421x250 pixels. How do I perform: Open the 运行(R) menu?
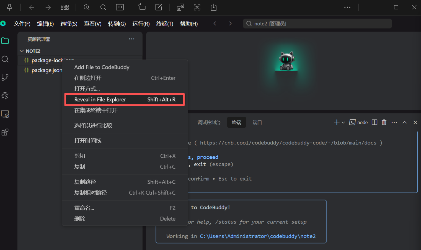[141, 24]
